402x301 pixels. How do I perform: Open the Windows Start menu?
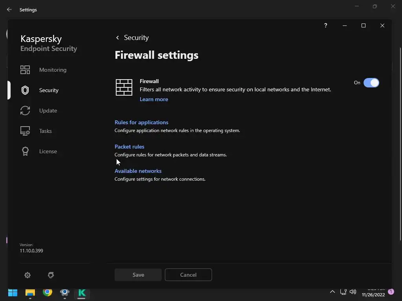point(13,292)
